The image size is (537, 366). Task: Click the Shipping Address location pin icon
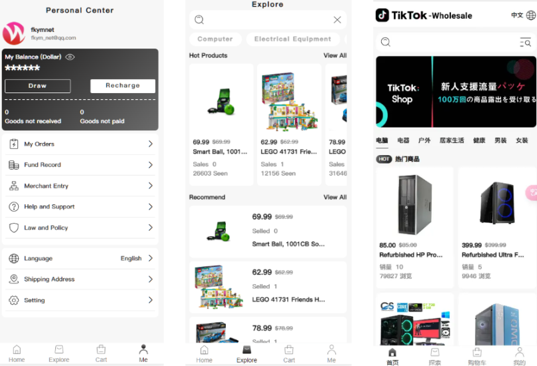tap(14, 279)
